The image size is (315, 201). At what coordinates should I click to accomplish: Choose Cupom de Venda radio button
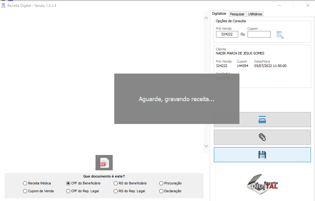[25, 191]
